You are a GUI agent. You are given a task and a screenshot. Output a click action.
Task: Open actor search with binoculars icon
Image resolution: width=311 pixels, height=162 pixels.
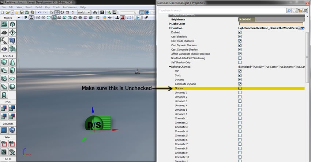pyautogui.click(x=95, y=12)
